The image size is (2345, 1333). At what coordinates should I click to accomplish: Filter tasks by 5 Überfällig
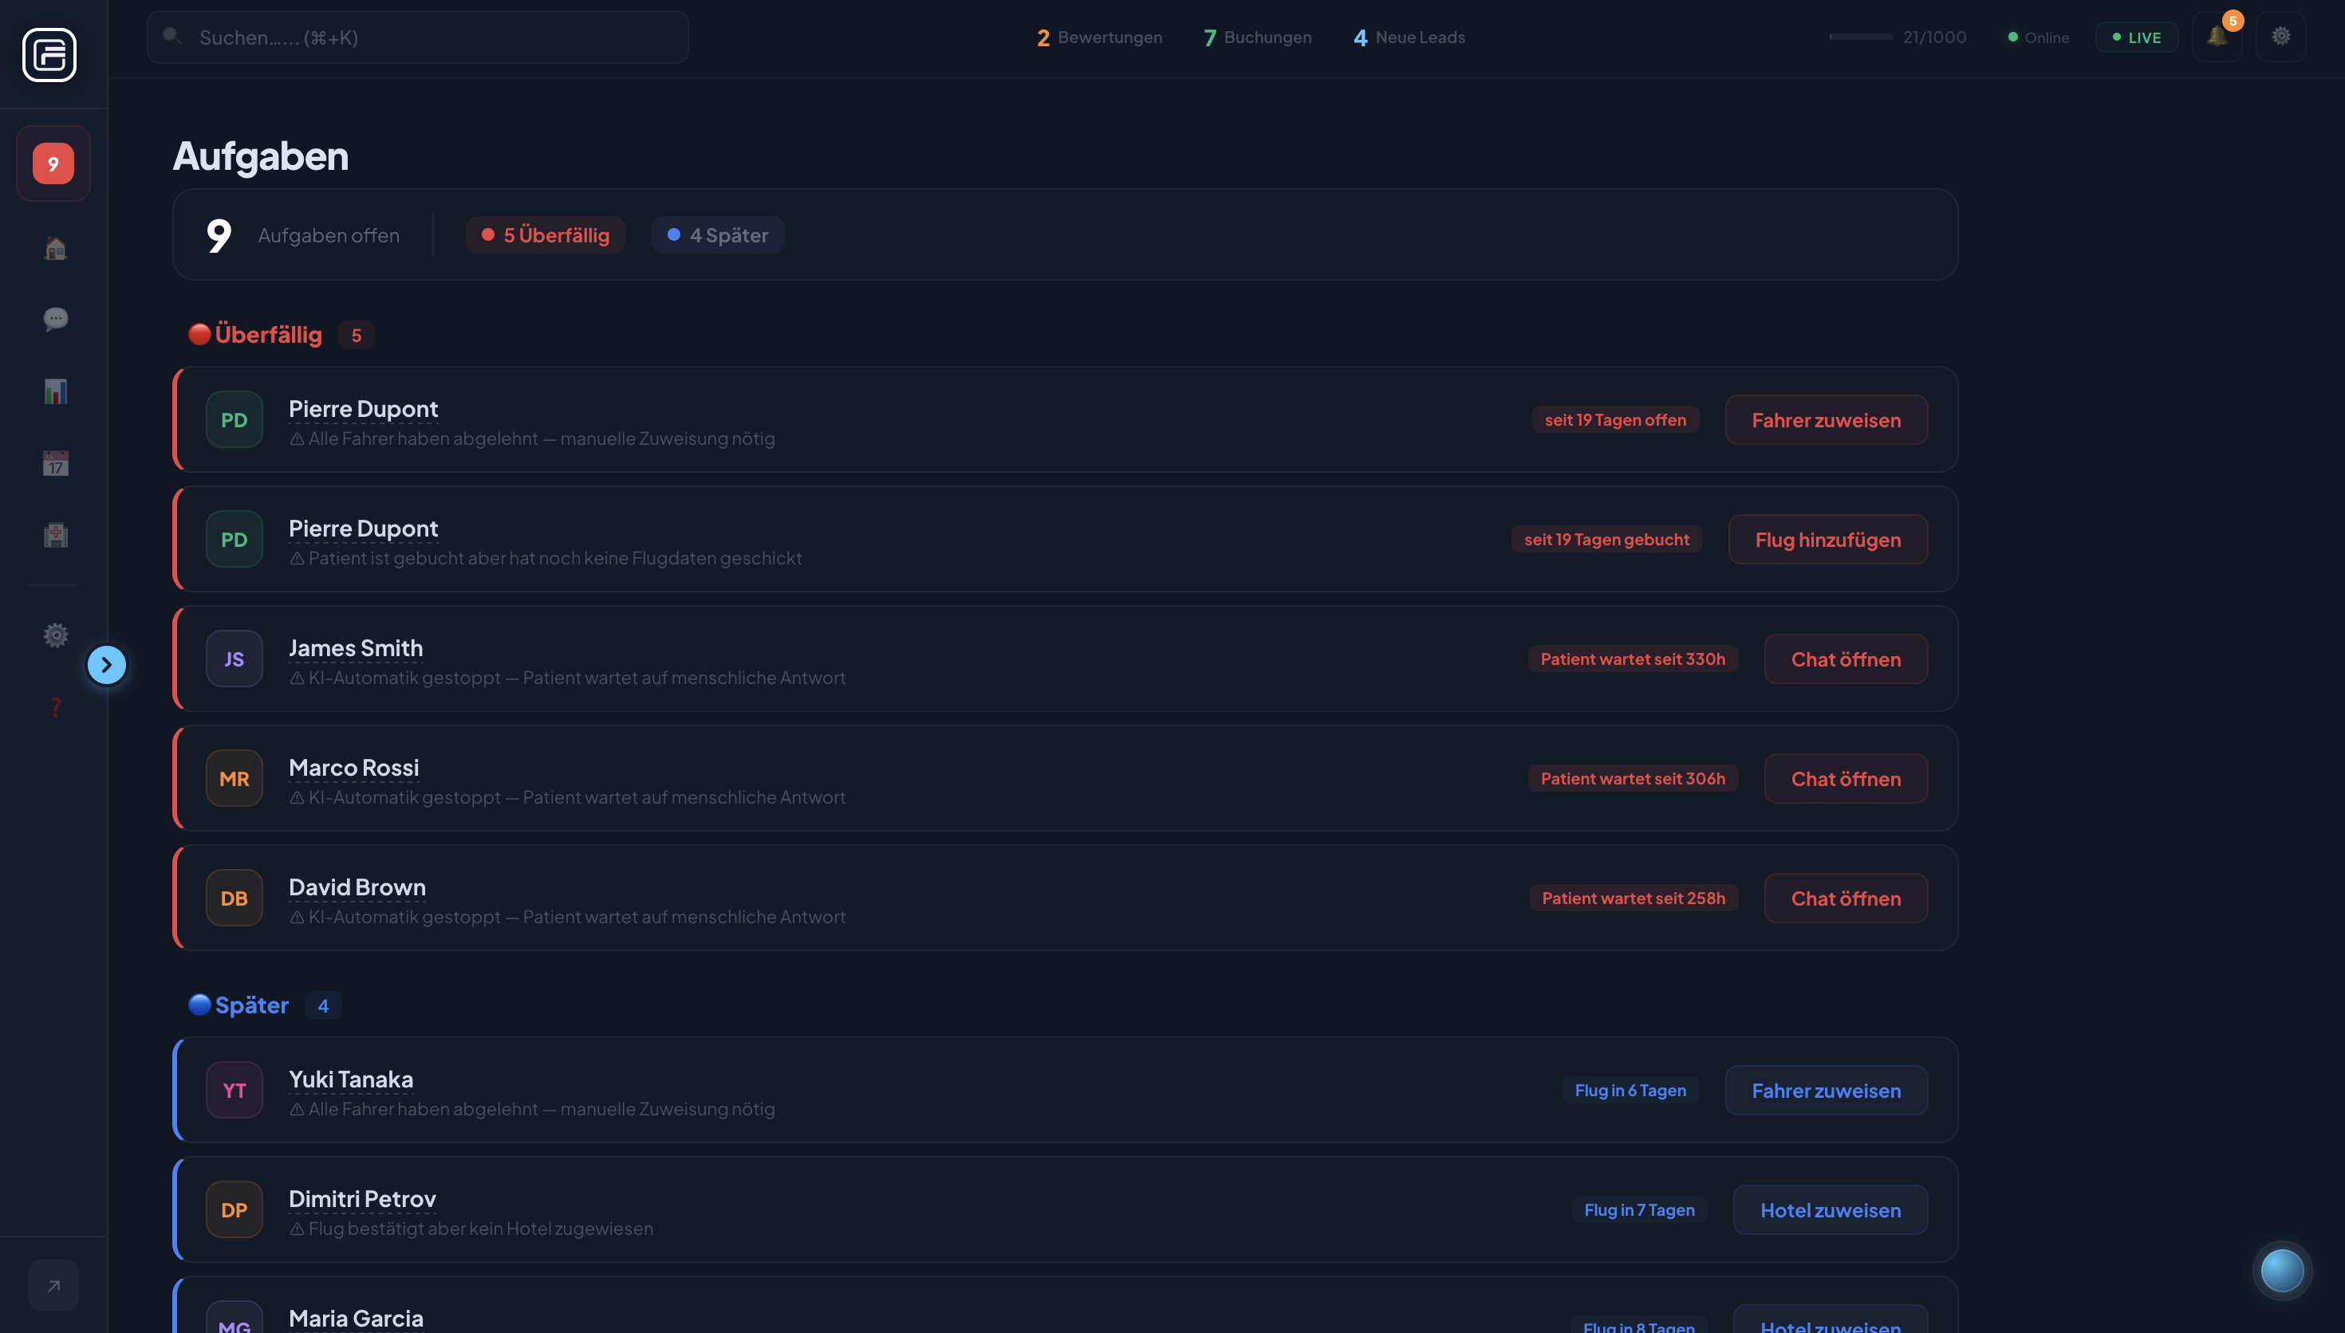click(x=545, y=234)
